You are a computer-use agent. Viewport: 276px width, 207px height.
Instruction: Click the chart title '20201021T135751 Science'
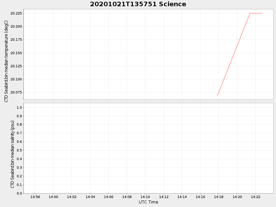pos(138,4)
